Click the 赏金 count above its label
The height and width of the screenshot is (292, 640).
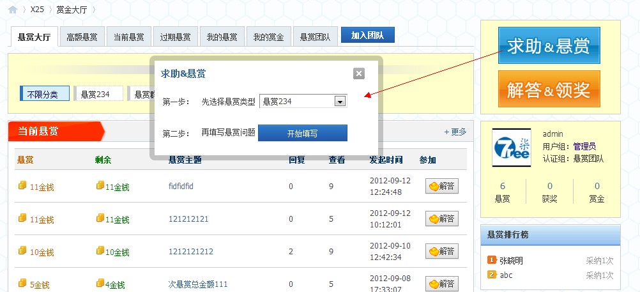(597, 186)
